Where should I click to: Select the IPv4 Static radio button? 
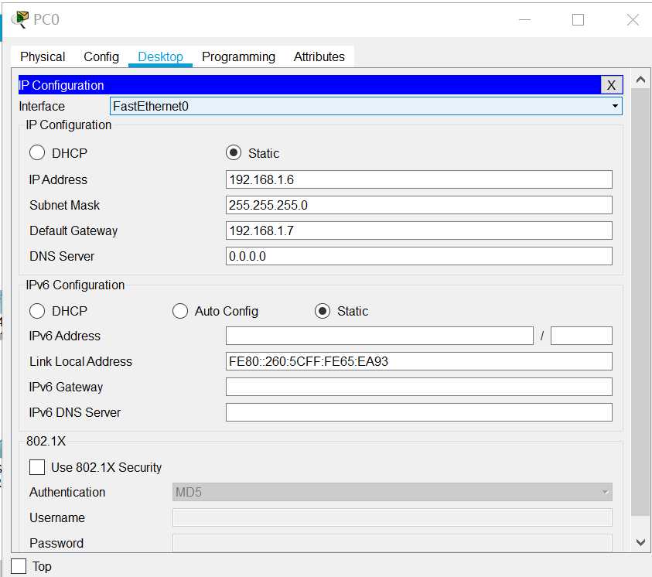234,152
